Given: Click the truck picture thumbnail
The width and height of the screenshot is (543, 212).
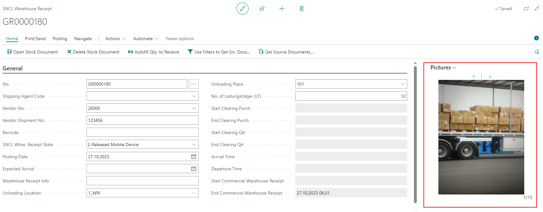Looking at the screenshot, I should 481,137.
